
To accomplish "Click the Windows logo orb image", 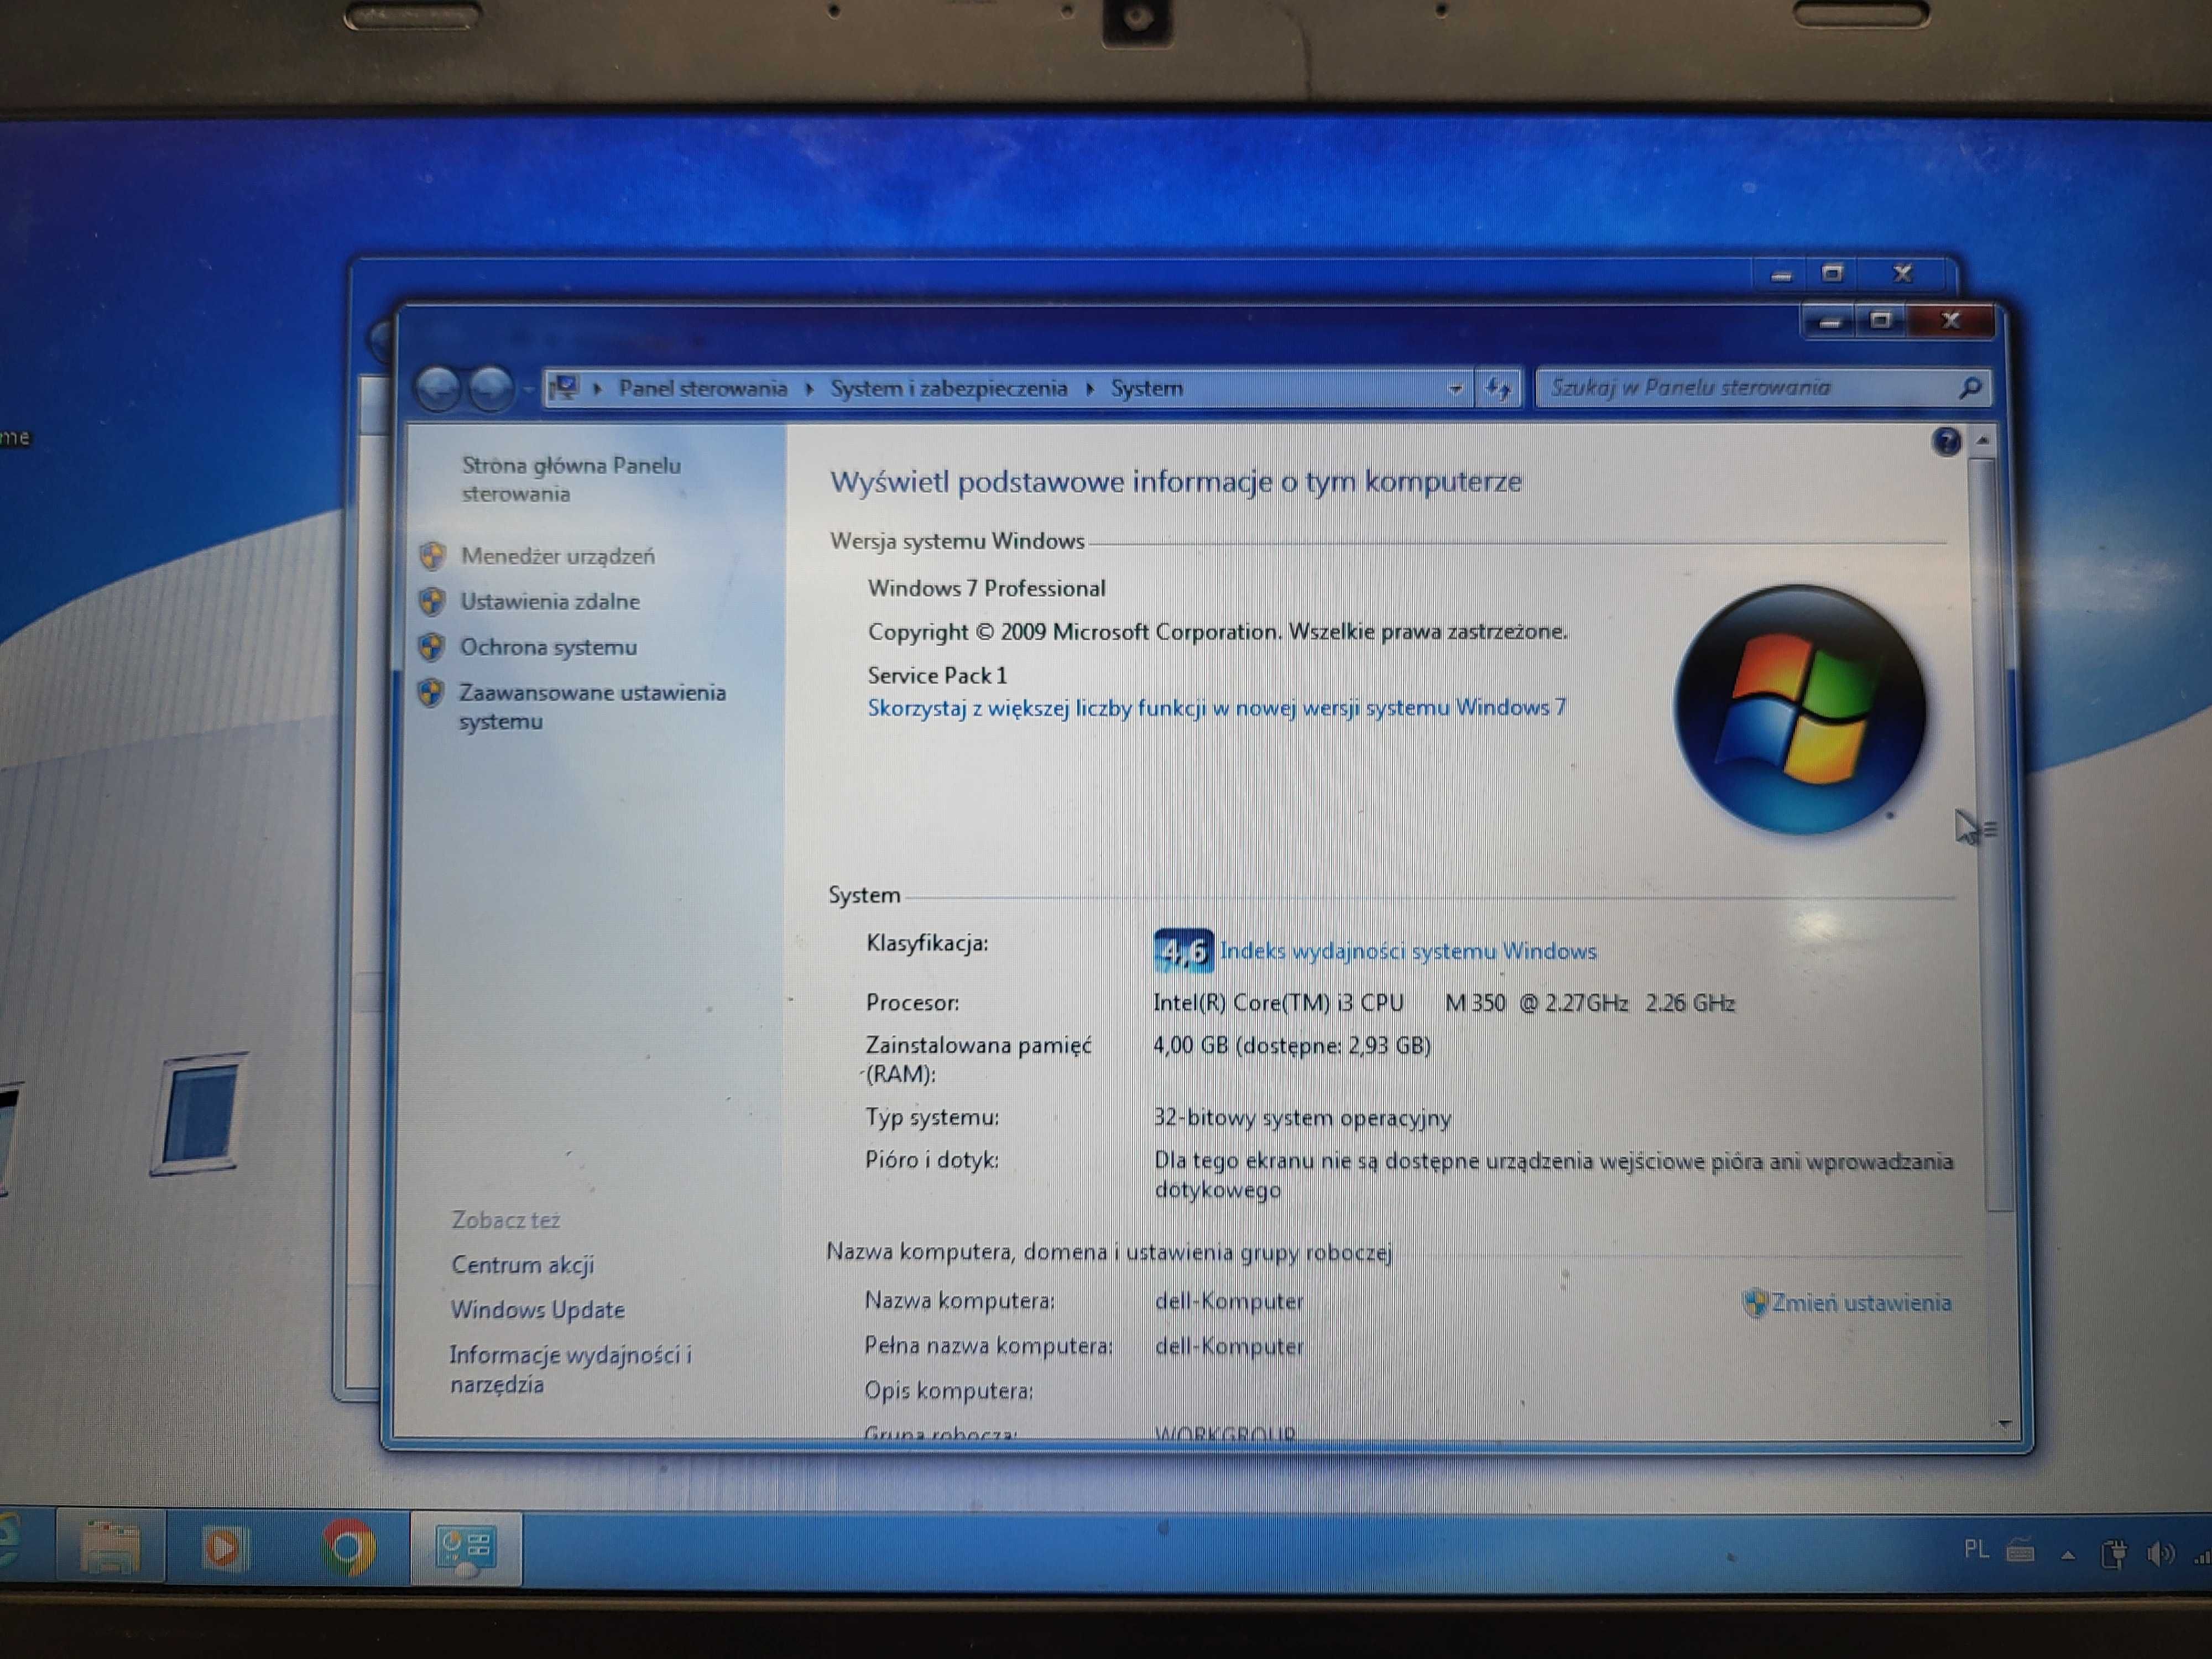I will click(1799, 710).
